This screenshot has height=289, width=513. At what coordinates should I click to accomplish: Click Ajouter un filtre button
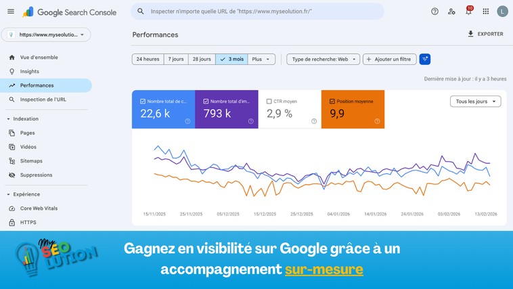click(x=389, y=60)
